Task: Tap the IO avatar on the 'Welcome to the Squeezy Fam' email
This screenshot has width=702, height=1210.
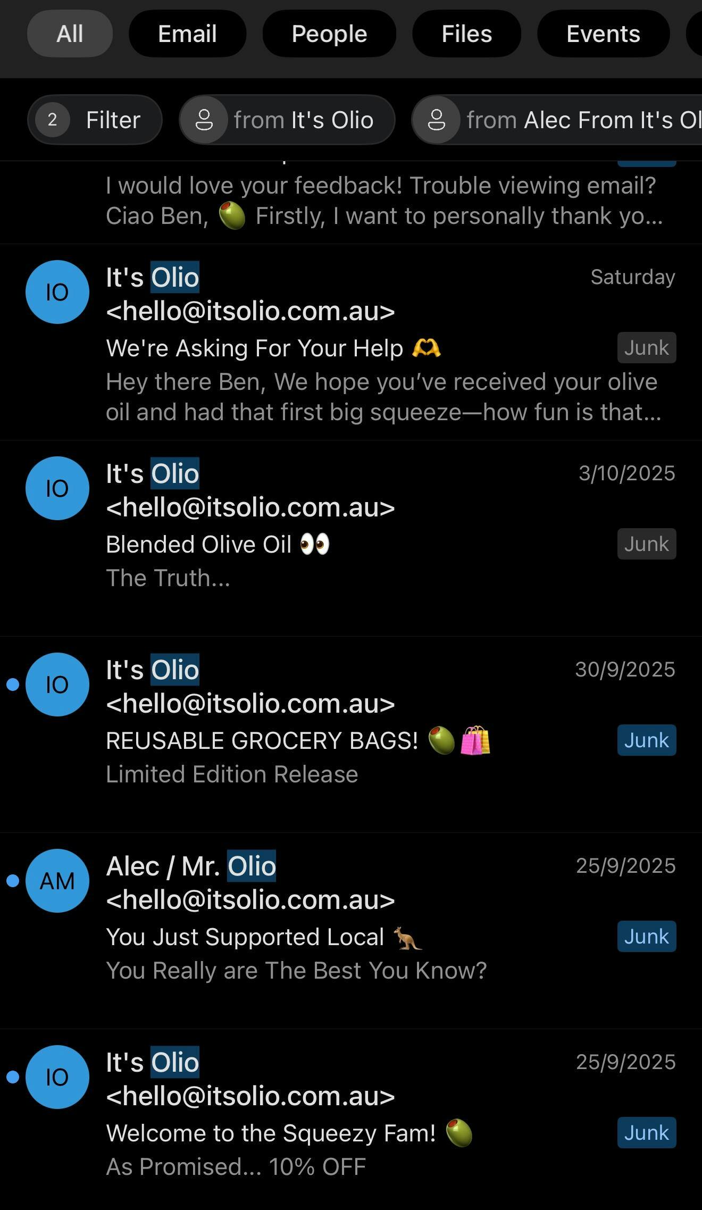Action: click(57, 1077)
